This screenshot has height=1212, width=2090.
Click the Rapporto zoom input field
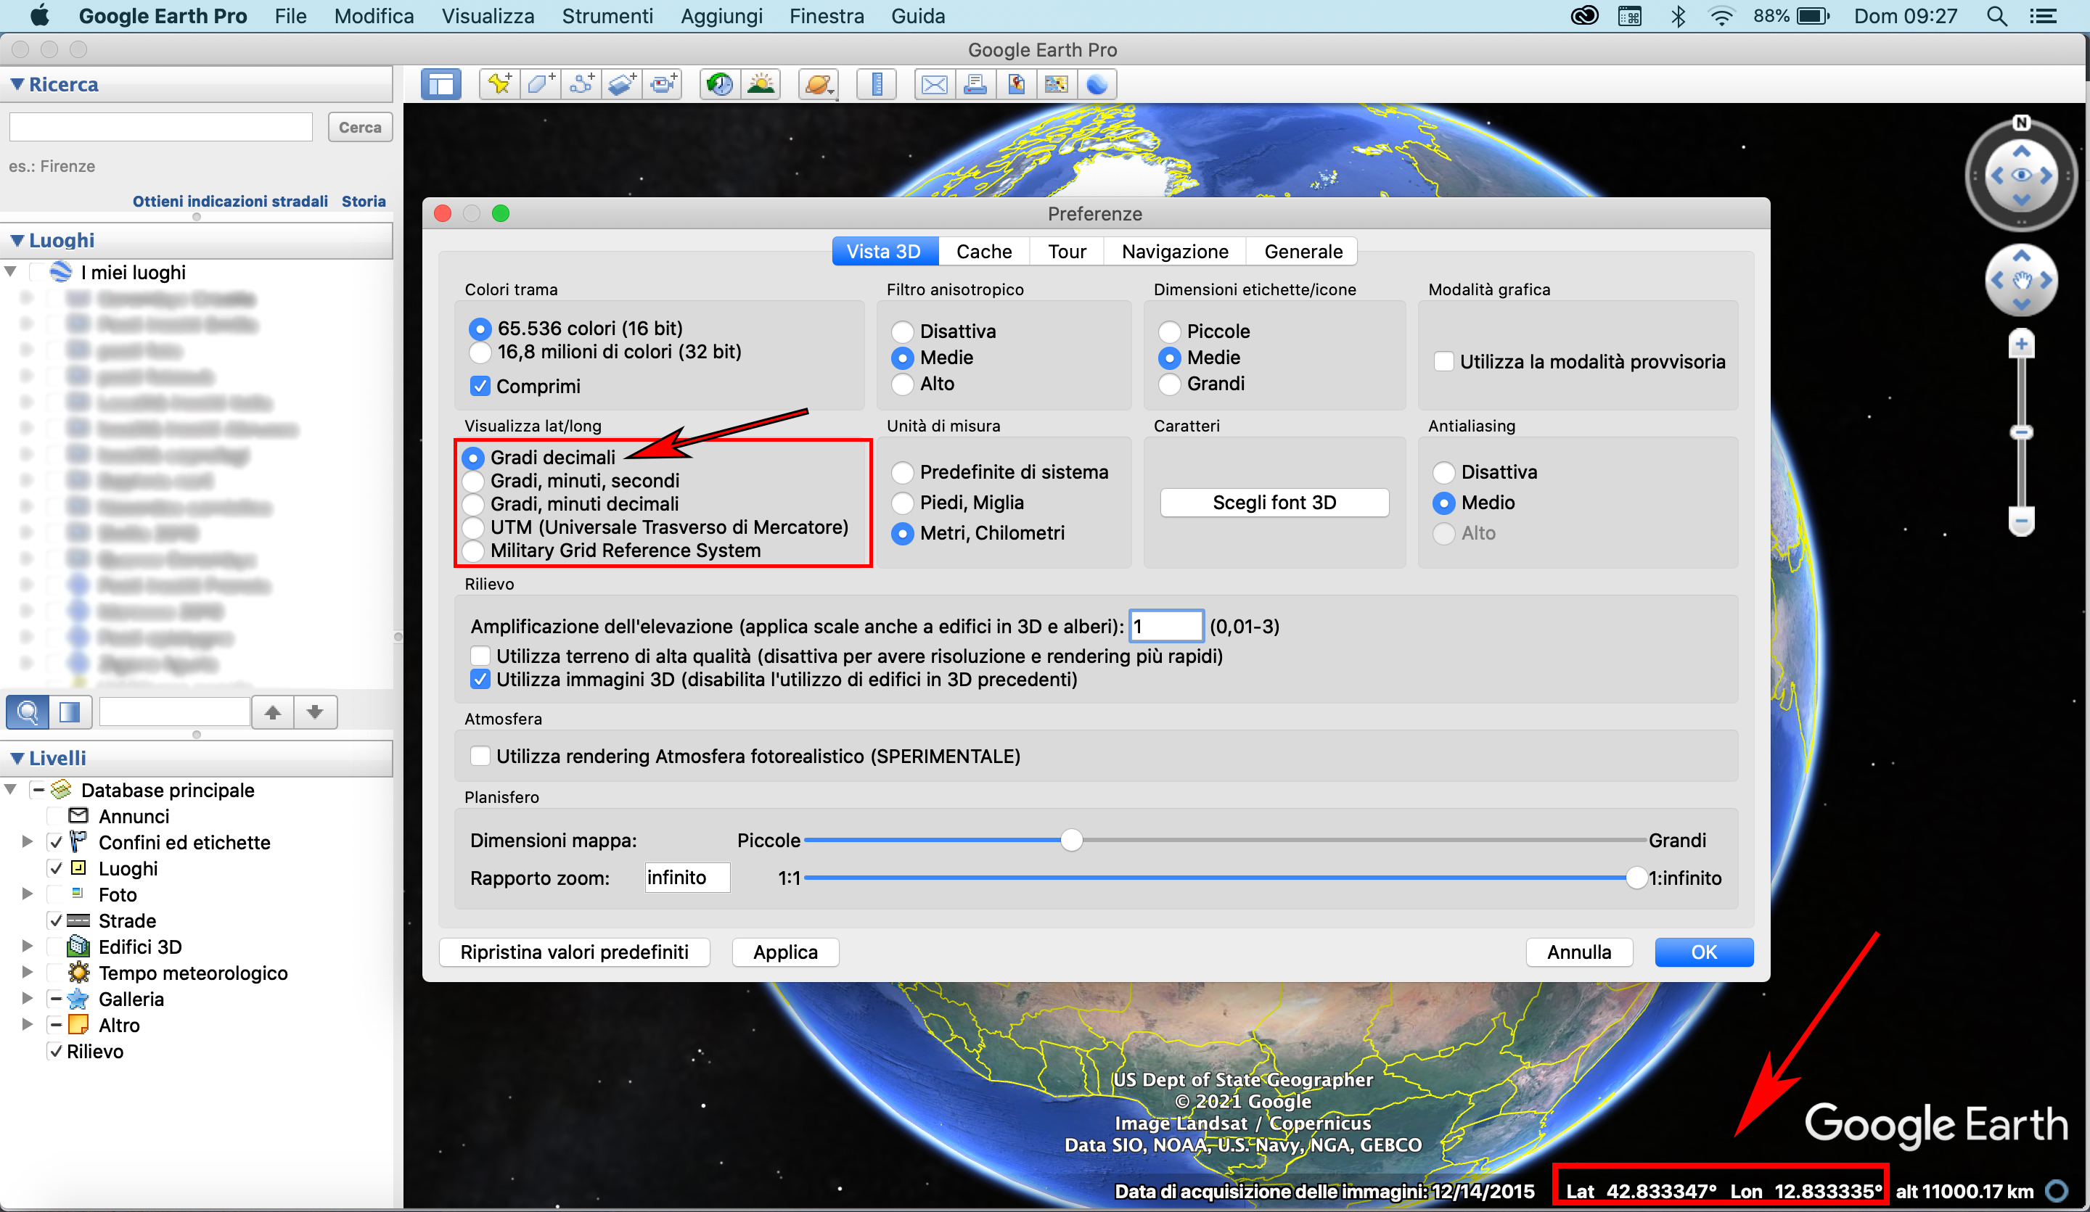pos(687,877)
